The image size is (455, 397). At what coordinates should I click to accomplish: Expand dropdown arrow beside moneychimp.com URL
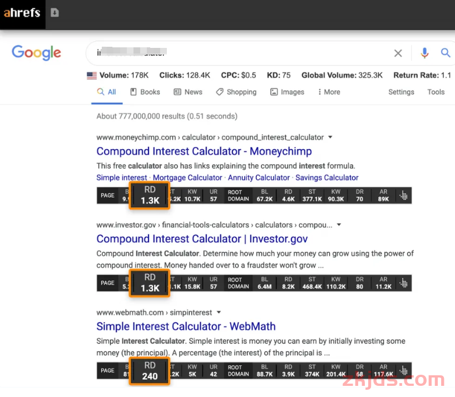[330, 137]
